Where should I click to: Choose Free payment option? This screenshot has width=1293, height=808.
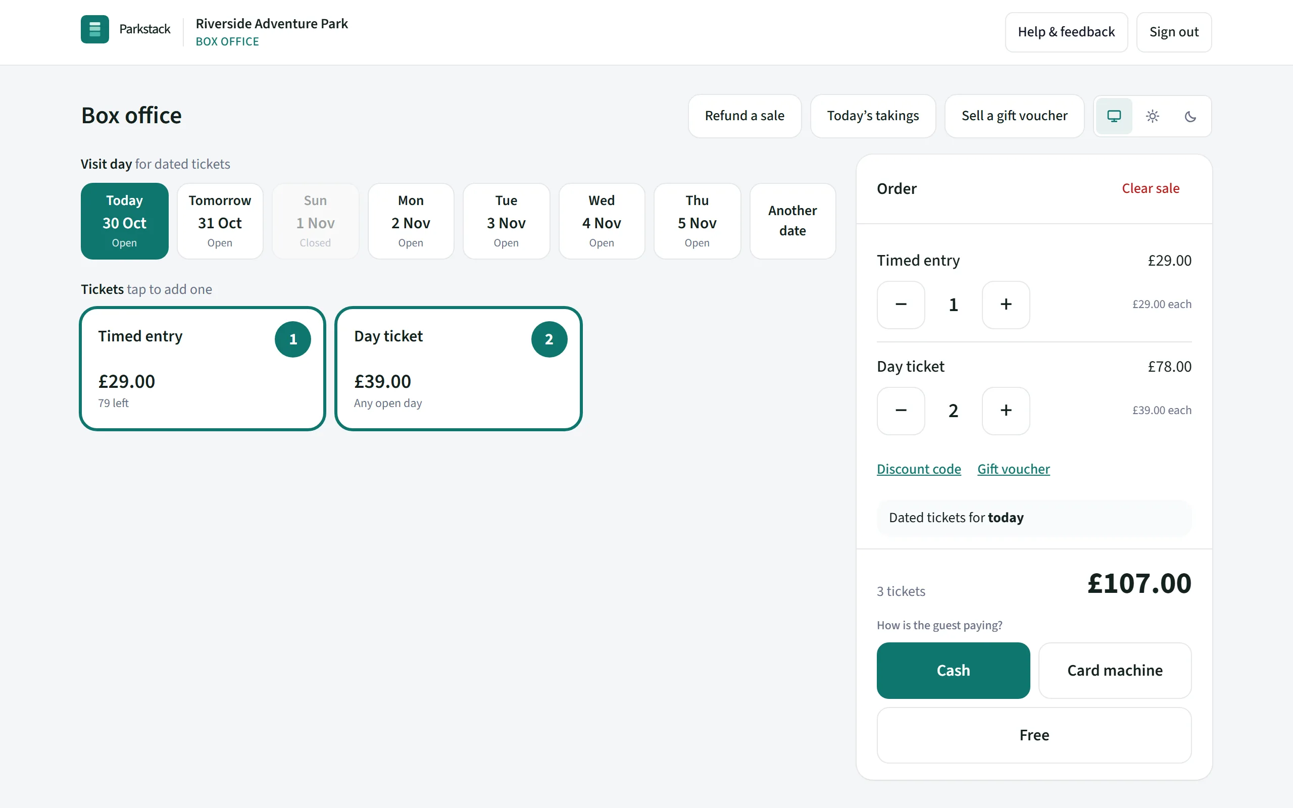click(1034, 735)
